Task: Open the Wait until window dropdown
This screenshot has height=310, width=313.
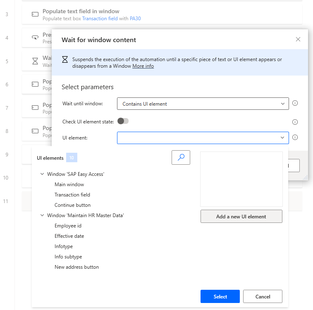Action: coord(203,104)
